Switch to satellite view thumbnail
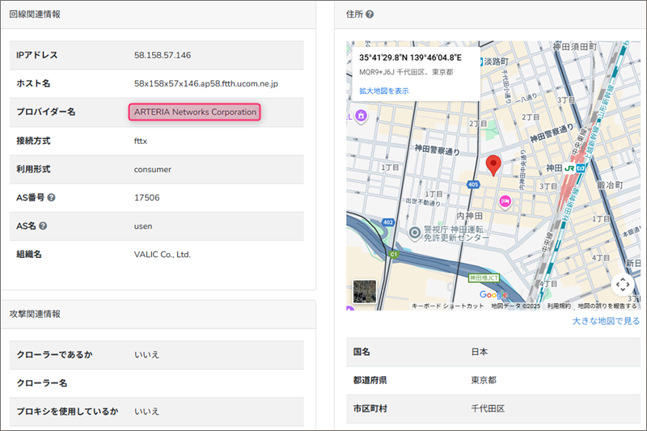Image resolution: width=647 pixels, height=431 pixels. tap(365, 291)
